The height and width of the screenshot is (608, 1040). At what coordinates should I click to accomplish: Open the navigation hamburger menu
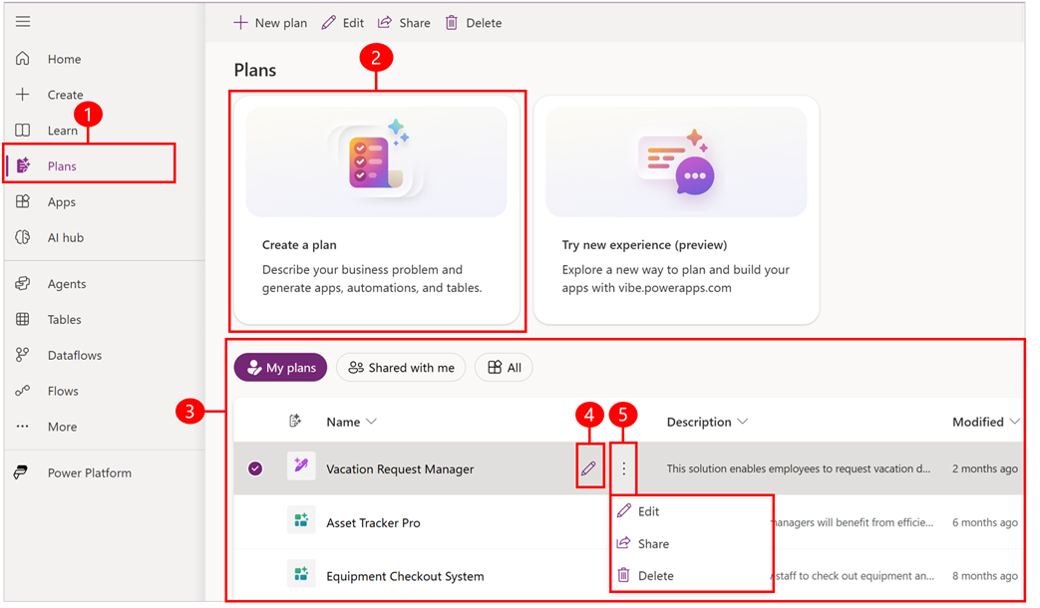tap(23, 21)
